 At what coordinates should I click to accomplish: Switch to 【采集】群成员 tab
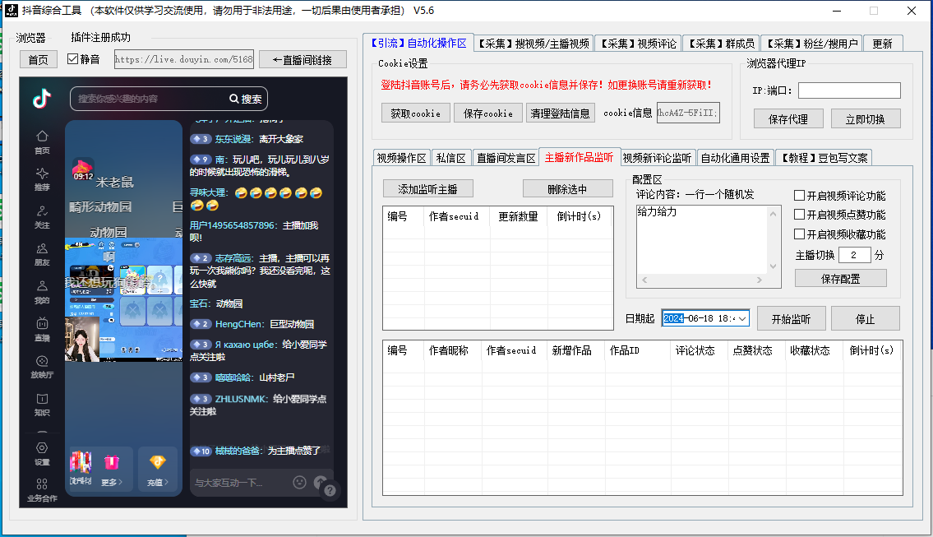click(721, 44)
